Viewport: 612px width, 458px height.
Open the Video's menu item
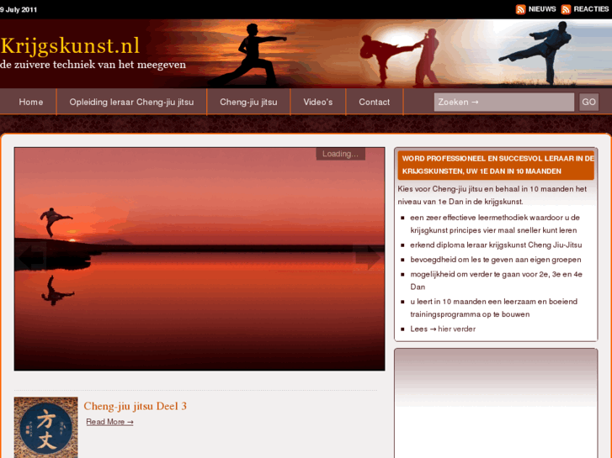point(317,103)
